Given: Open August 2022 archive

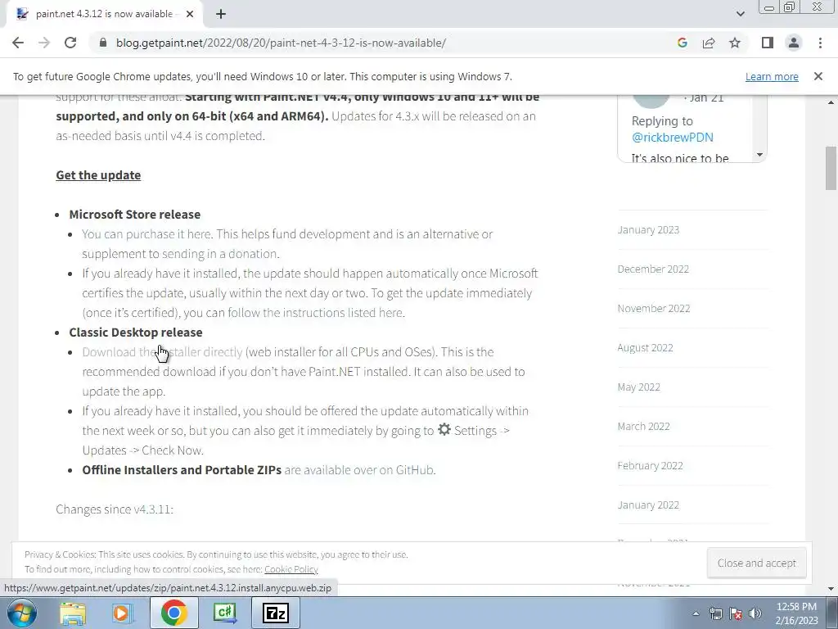Looking at the screenshot, I should (x=645, y=347).
